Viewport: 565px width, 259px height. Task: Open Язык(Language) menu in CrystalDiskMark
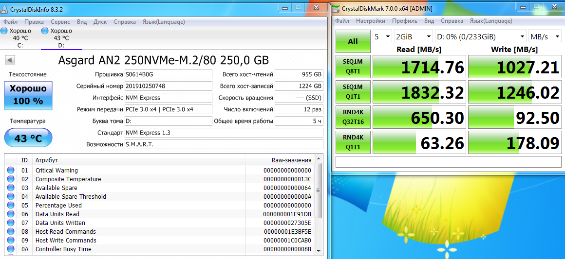[491, 21]
